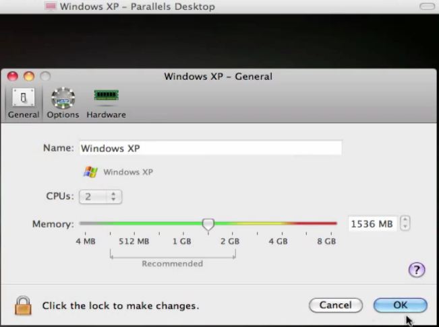Click the 4 GB memory scale label
The height and width of the screenshot is (327, 439).
pos(278,241)
